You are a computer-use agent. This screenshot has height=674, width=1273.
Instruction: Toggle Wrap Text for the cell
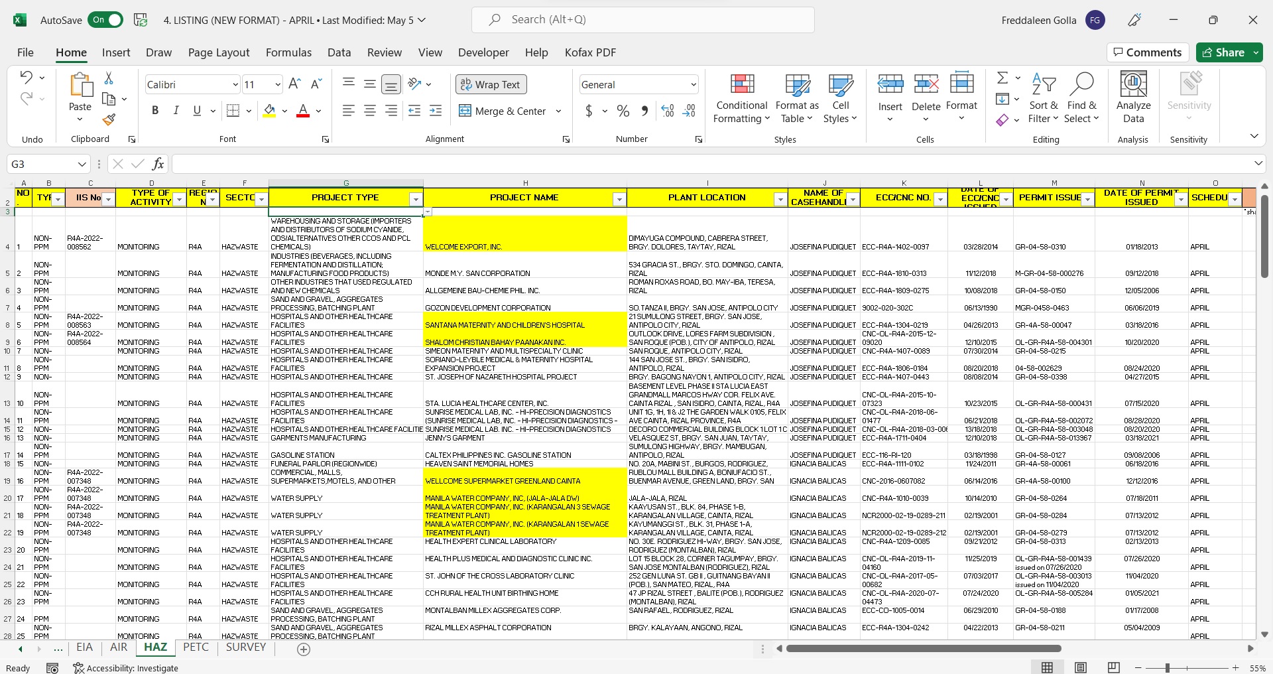(x=491, y=84)
